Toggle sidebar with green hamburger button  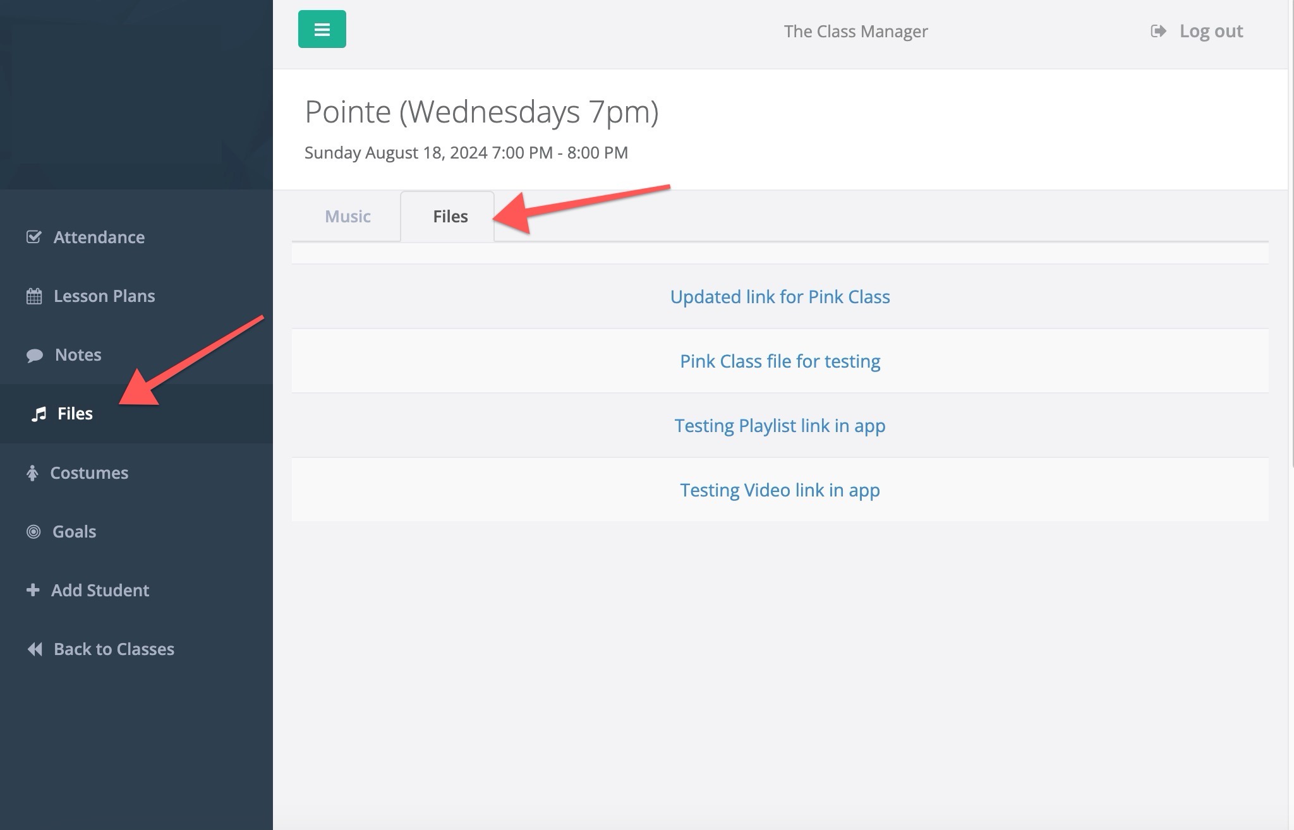pyautogui.click(x=322, y=29)
